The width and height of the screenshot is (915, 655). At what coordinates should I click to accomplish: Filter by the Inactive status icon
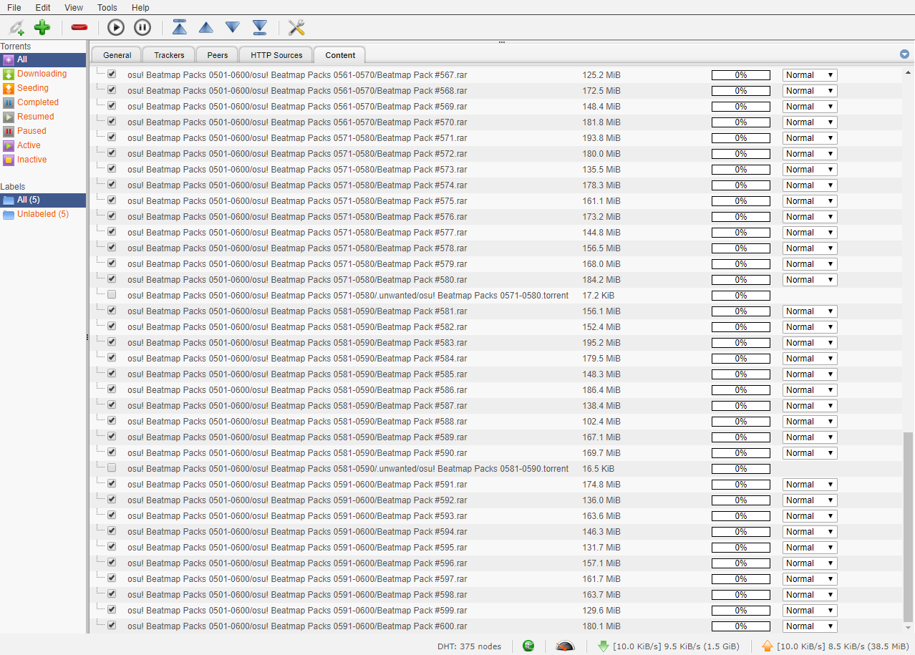9,160
